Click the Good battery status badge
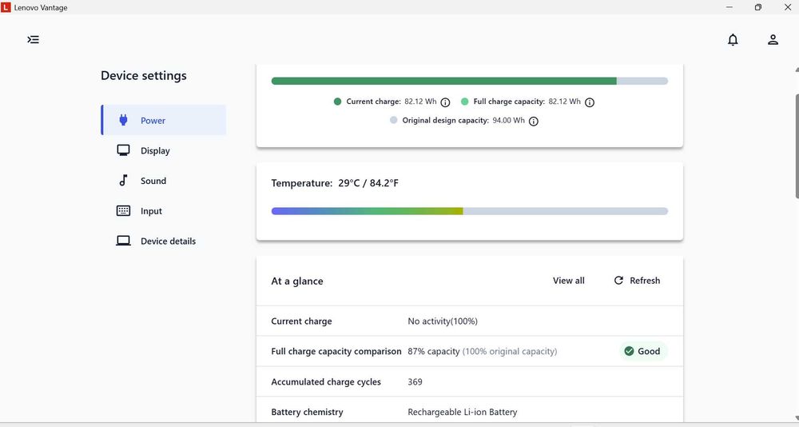 (643, 351)
